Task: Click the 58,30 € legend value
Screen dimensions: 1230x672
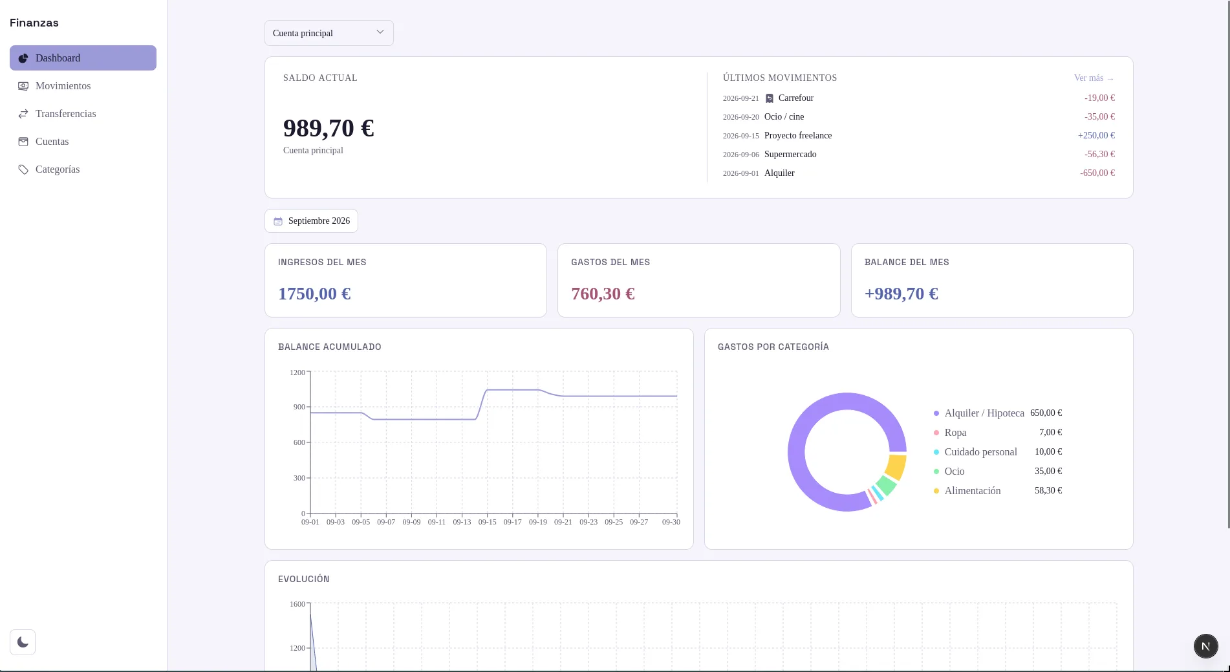Action: (x=1048, y=491)
